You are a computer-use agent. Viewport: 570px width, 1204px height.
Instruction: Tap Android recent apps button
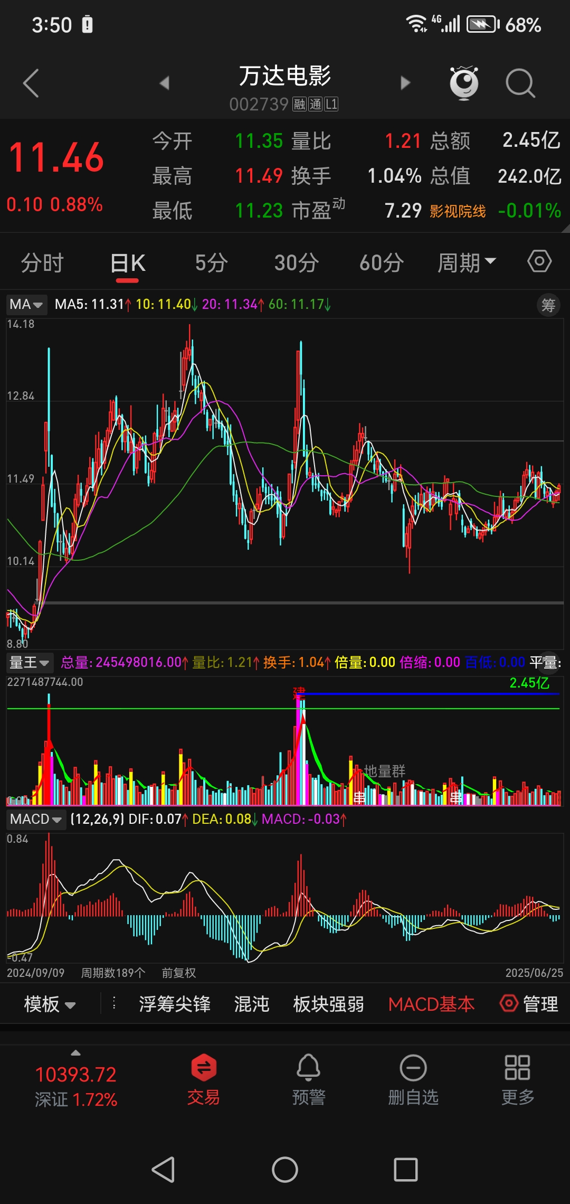tap(406, 1170)
